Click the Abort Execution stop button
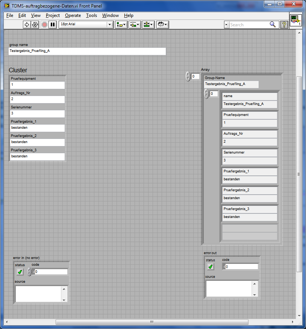 tap(44, 24)
